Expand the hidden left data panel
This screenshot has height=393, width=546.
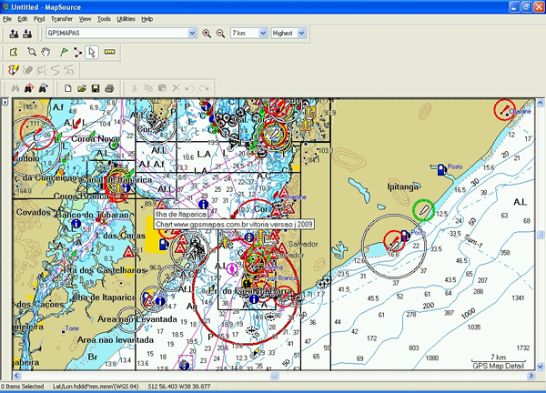(x=5, y=102)
